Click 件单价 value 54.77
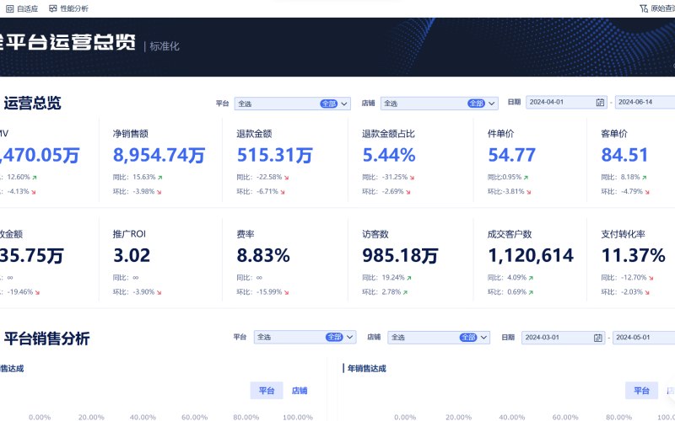 point(512,155)
